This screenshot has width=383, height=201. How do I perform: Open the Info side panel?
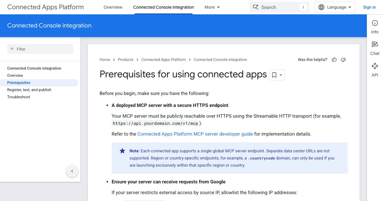[375, 27]
